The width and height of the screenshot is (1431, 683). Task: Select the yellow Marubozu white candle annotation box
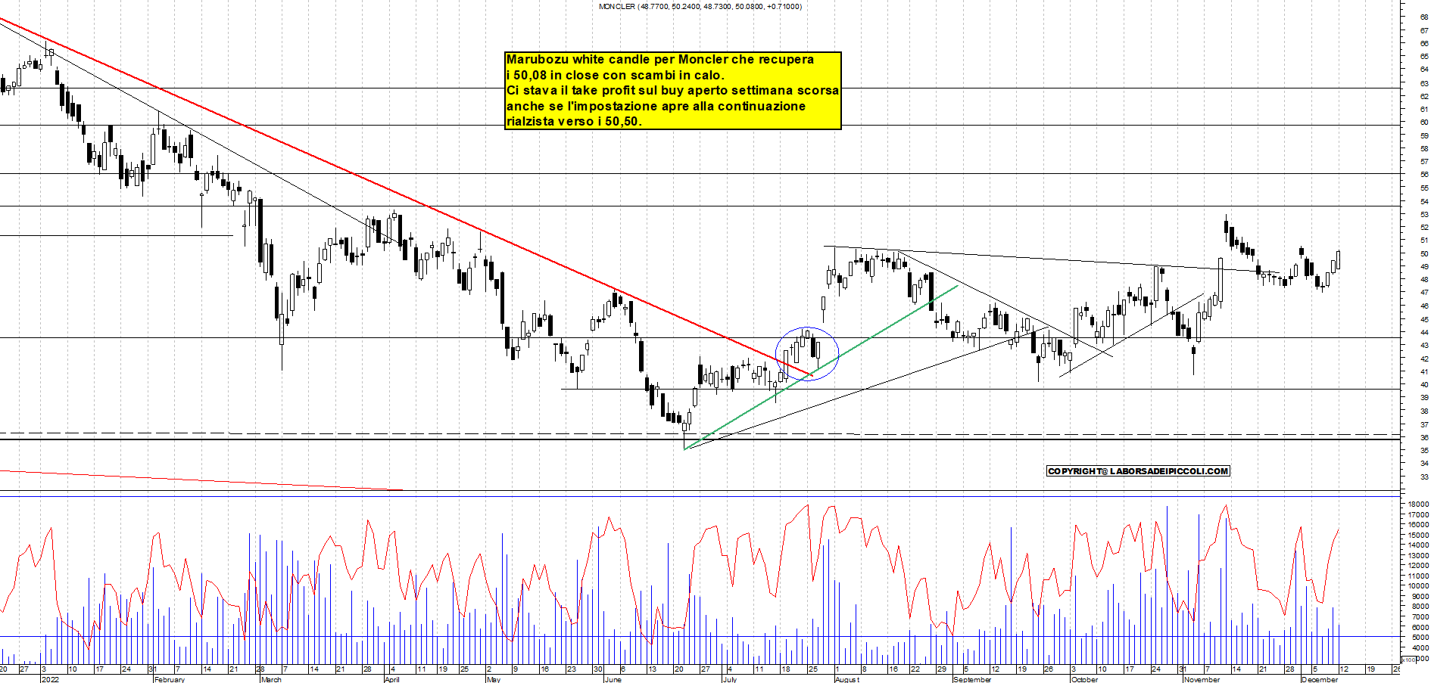tap(673, 91)
